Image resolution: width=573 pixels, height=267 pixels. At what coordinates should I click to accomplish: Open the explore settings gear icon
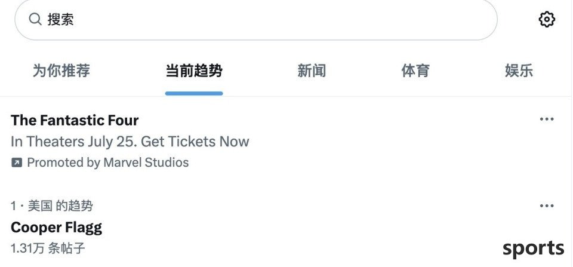547,19
